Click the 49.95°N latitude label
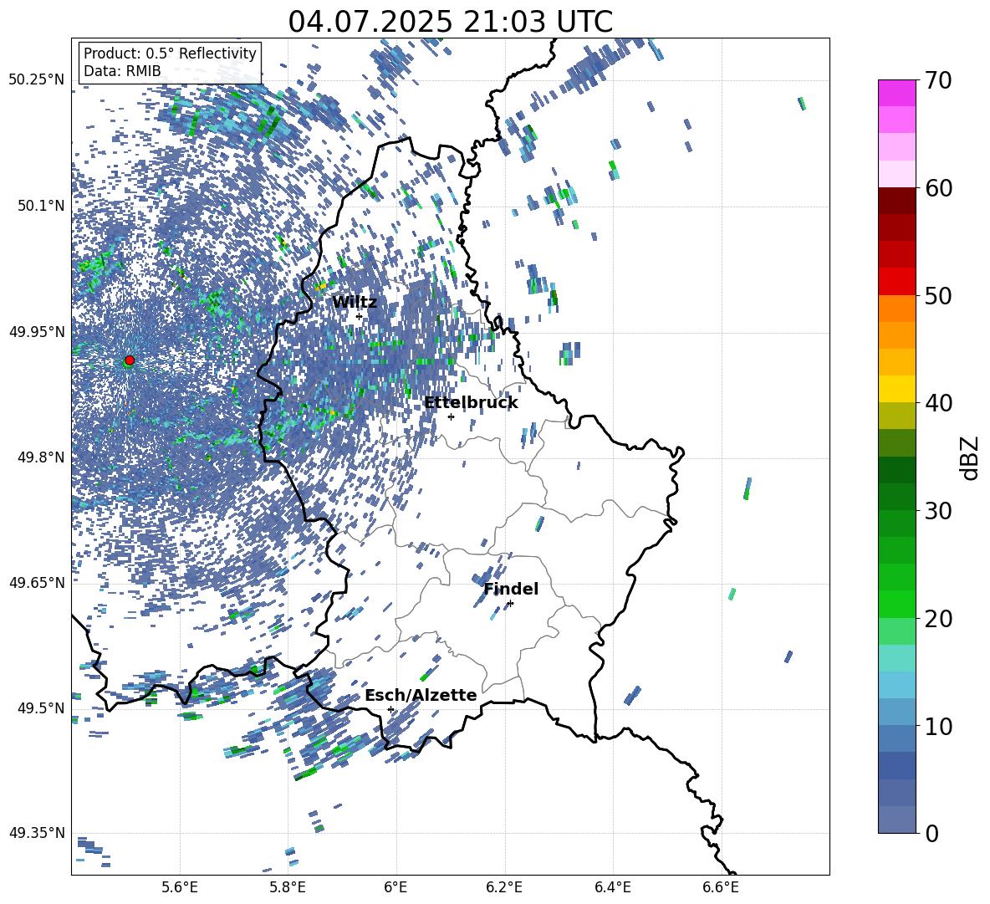Viewport: 990px width, 904px height. point(37,331)
